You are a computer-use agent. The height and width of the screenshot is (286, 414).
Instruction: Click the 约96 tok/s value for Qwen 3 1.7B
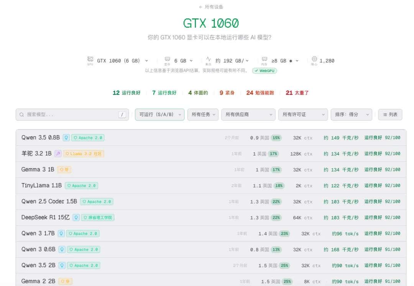point(345,234)
